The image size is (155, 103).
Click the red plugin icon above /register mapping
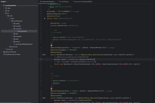point(51,46)
